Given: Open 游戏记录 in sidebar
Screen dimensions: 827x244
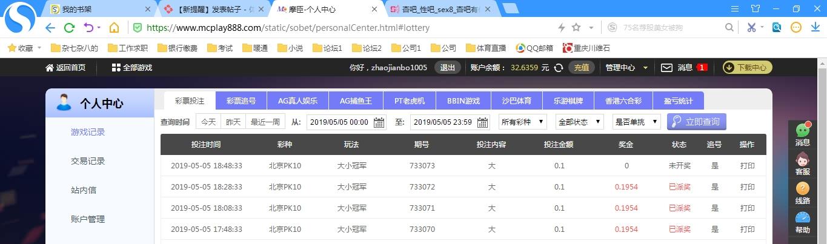Looking at the screenshot, I should click(88, 132).
